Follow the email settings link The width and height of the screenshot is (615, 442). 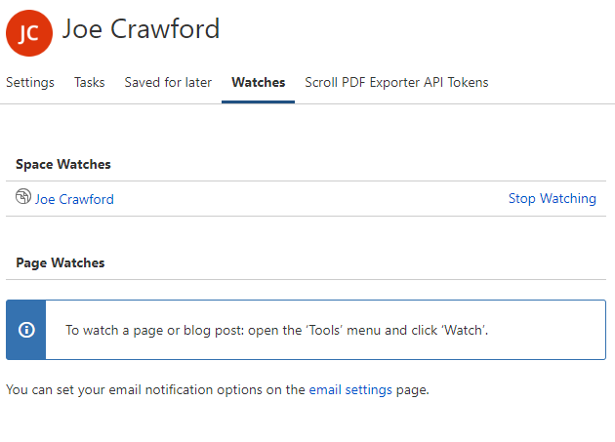[350, 390]
